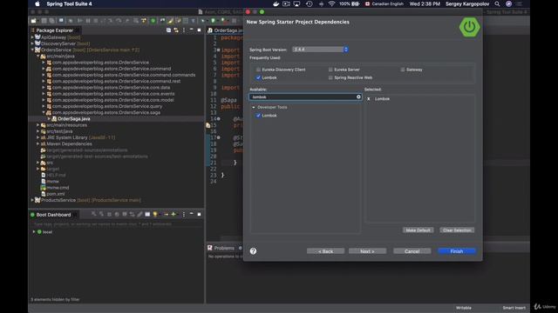Click the Time Machine icon in menu bar
The image size is (558, 313).
(310, 3)
